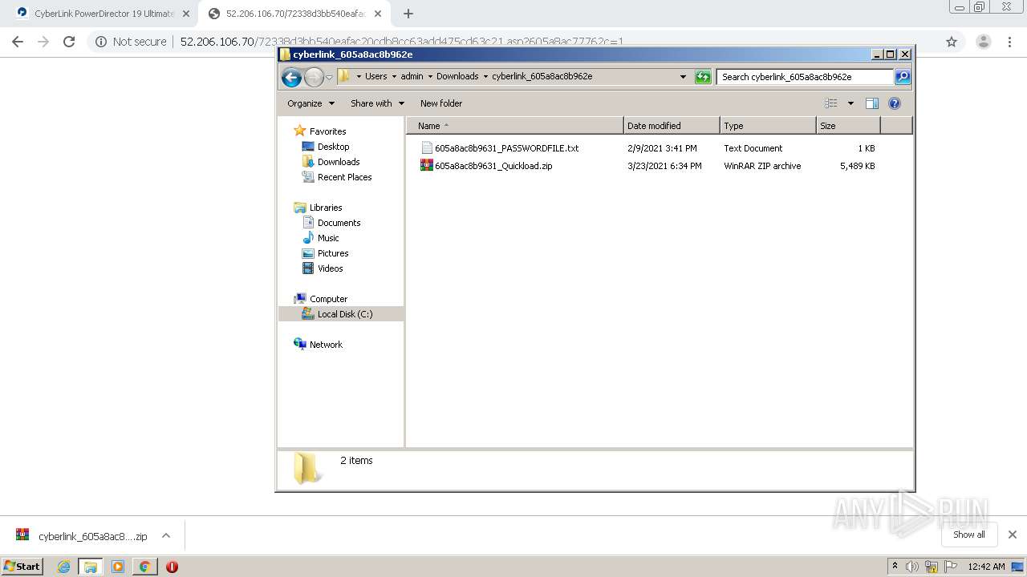The width and height of the screenshot is (1027, 577).
Task: Open the Chrome profile avatar icon
Action: click(984, 42)
